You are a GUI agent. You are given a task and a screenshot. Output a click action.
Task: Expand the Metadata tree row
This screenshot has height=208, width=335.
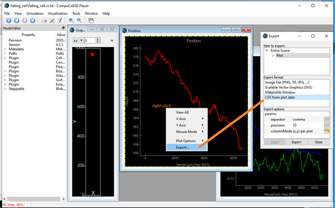coord(5,49)
